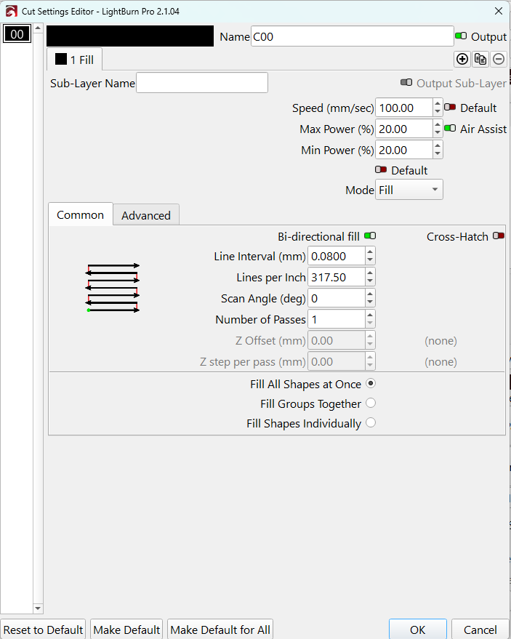Close the Cut Settings Editor window
This screenshot has height=639, width=511.
coord(499,11)
